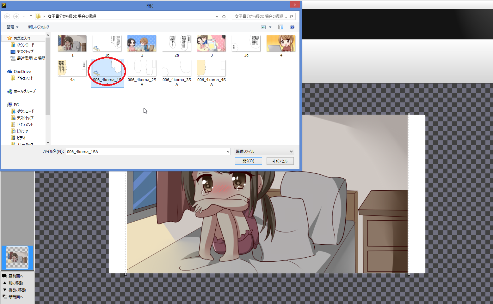Open the help icon in dialog toolbar
493x304 pixels.
click(292, 27)
